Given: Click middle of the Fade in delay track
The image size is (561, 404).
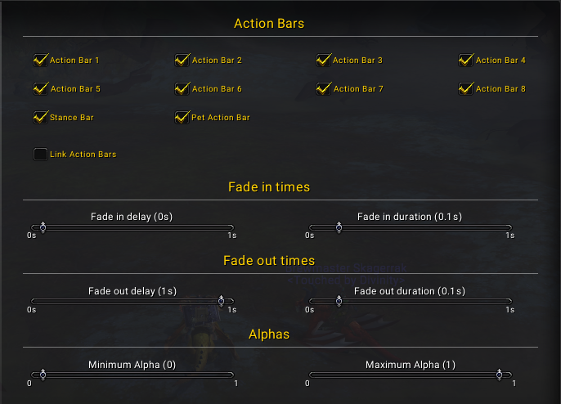Looking at the screenshot, I should (x=132, y=227).
